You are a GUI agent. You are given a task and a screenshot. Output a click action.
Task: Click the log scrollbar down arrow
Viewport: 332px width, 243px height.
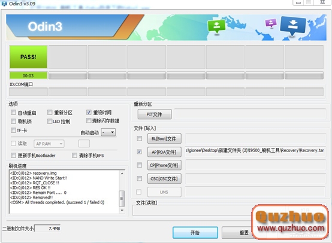click(122, 210)
